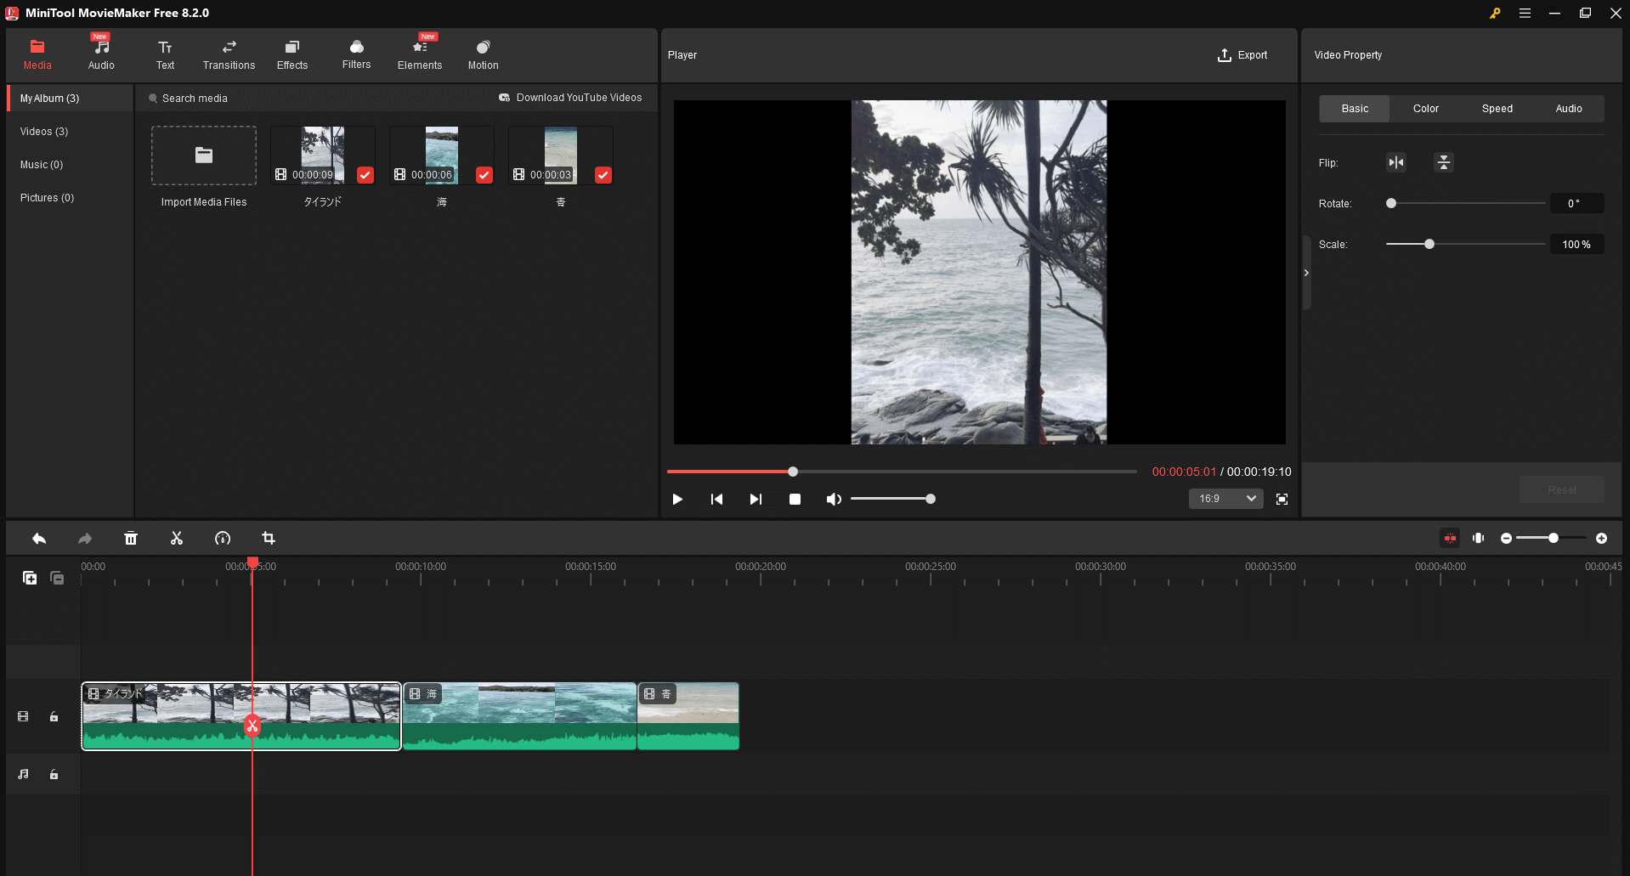Toggle checkmark on 00:00:03 clip thumbnail
The height and width of the screenshot is (876, 1630).
603,175
